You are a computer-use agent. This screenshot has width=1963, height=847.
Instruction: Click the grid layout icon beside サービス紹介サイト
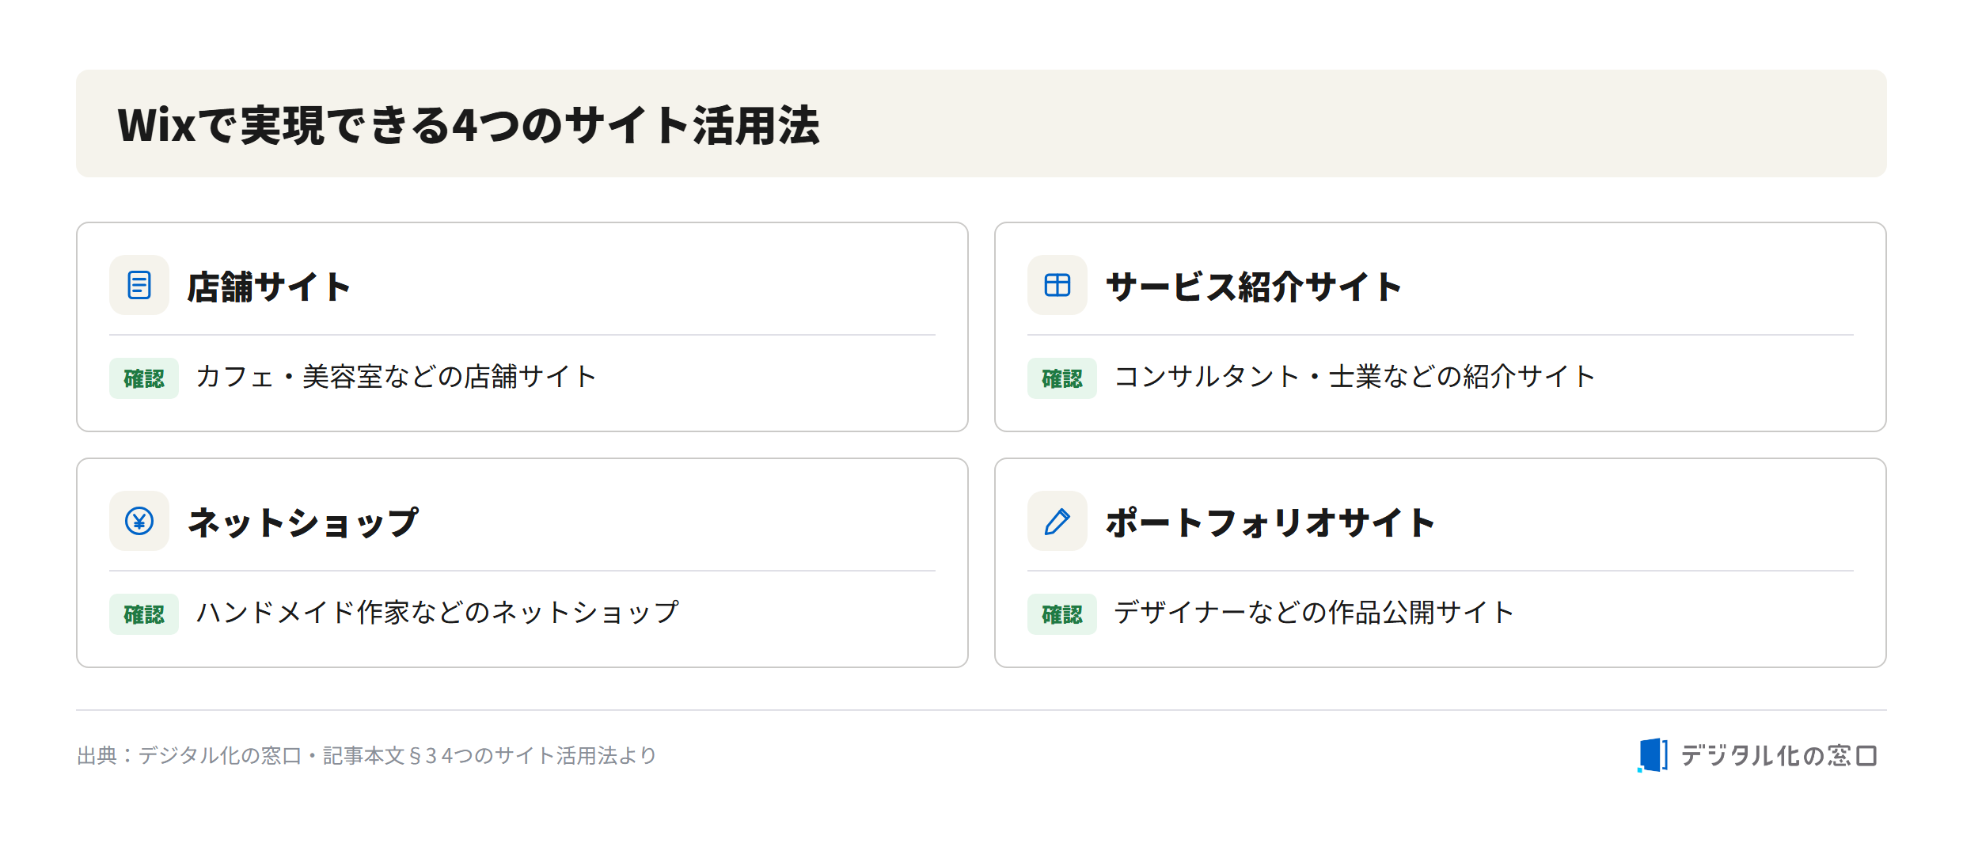[1057, 285]
